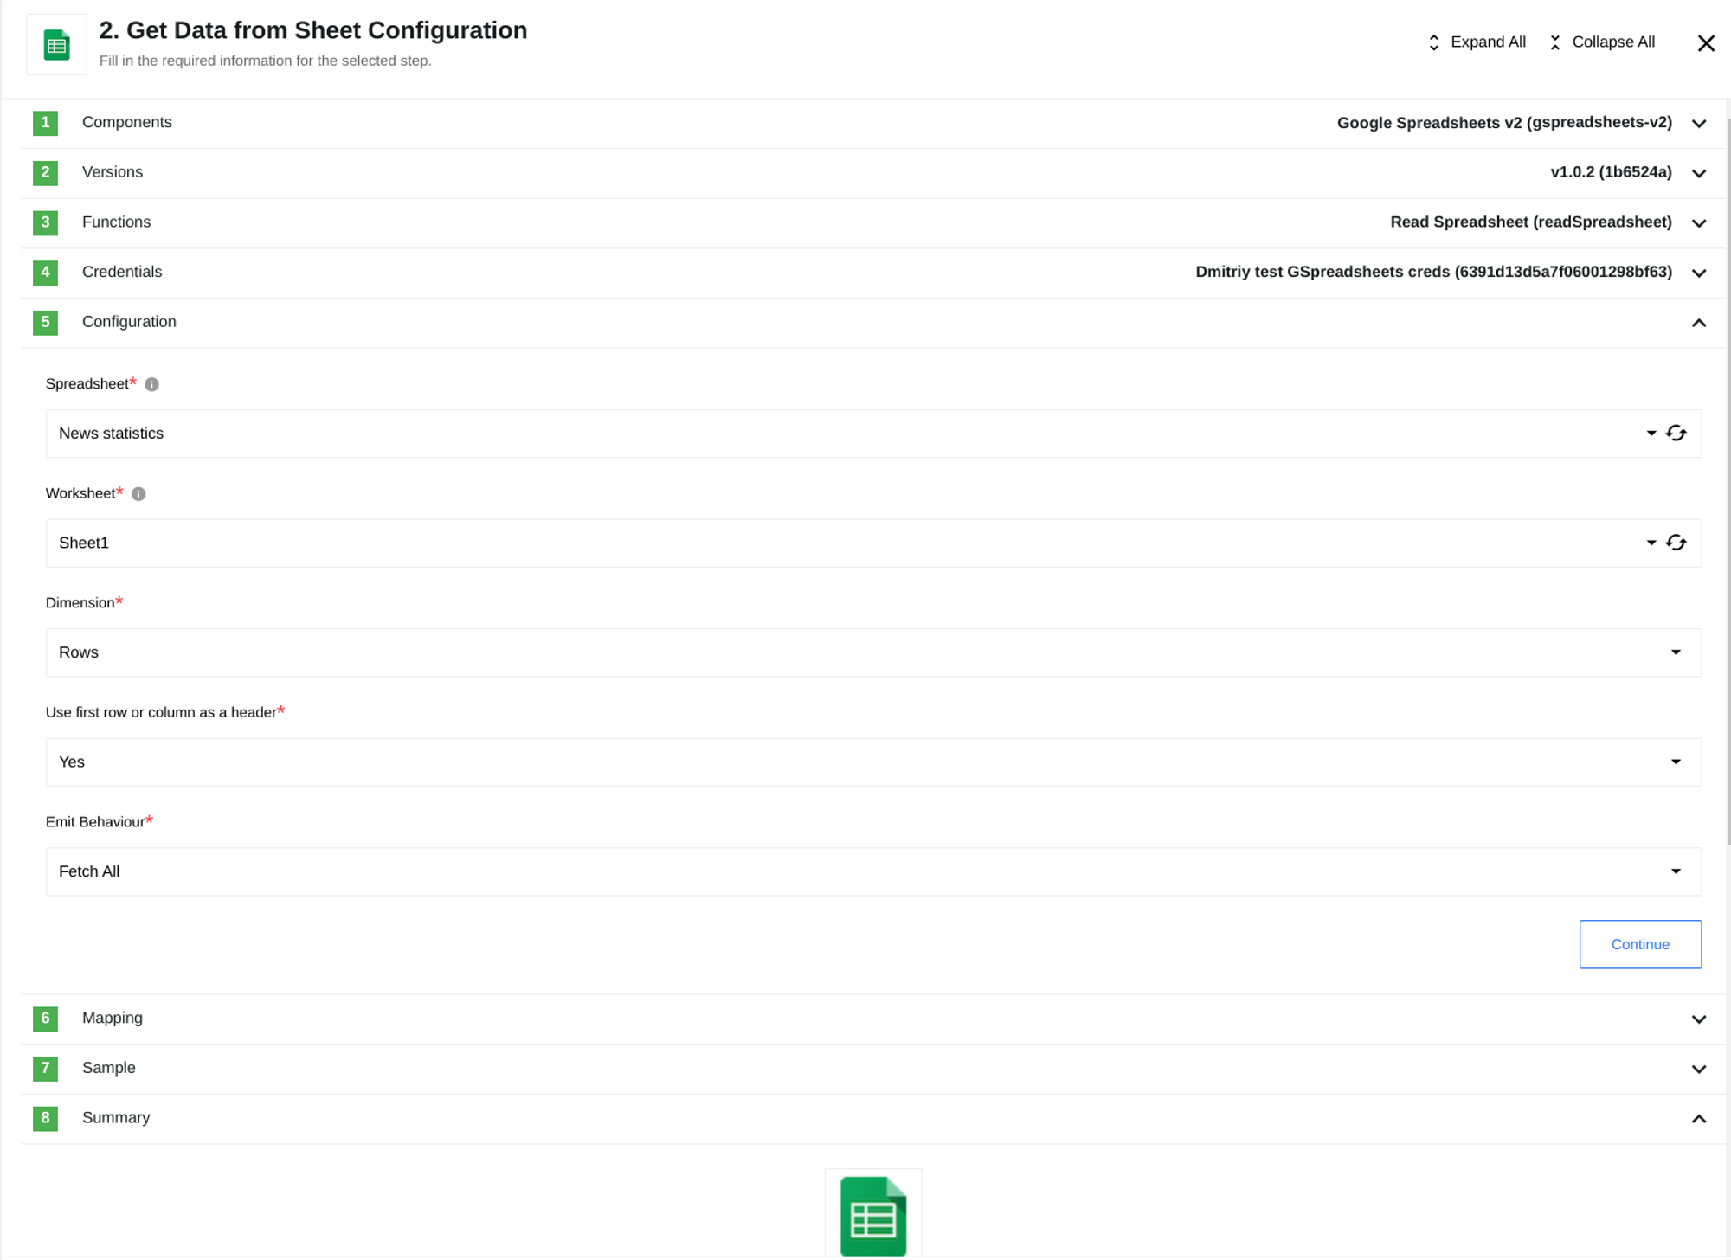Click the info icon next to Worksheet label
1731x1260 pixels.
[x=137, y=493]
